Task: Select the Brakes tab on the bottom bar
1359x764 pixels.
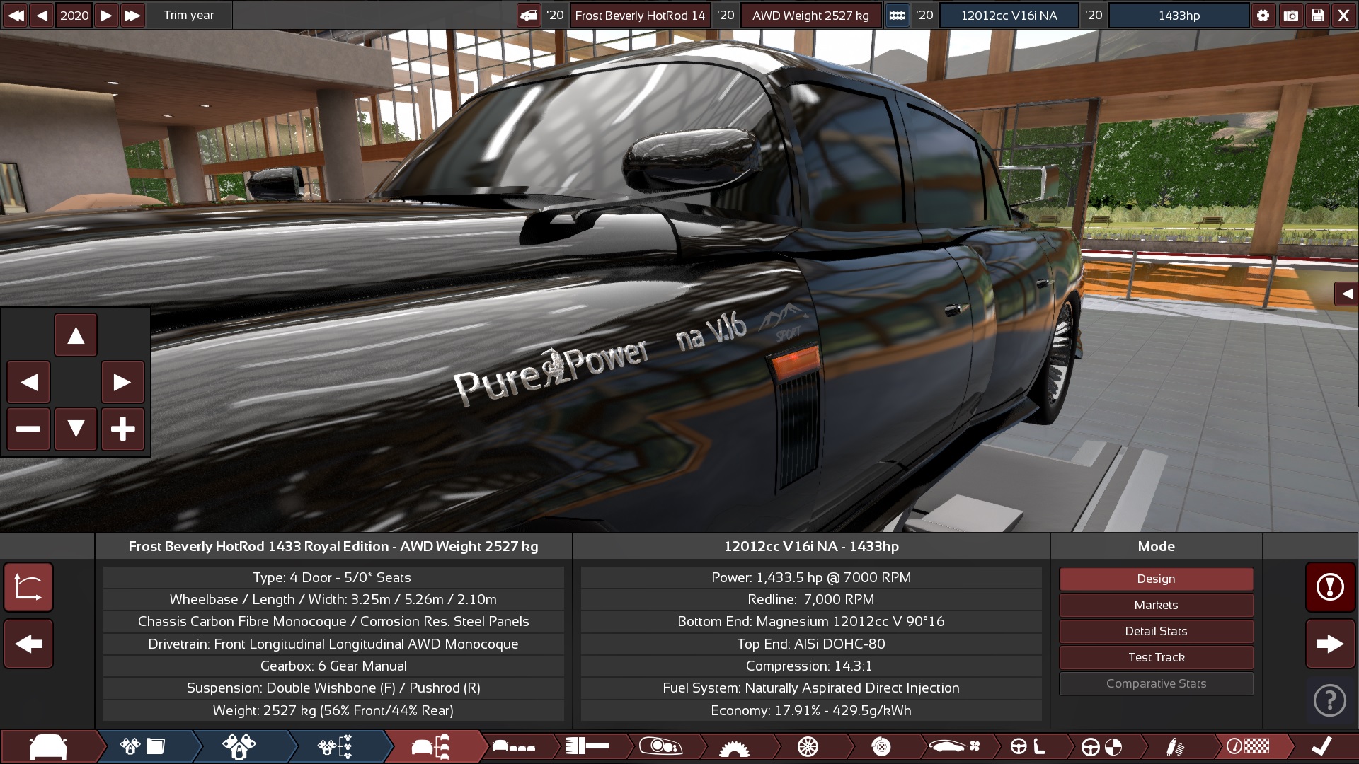Action: pos(878,746)
